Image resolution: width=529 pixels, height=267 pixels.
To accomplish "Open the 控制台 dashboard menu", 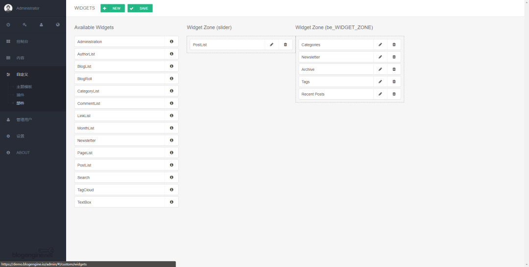I will tap(23, 41).
